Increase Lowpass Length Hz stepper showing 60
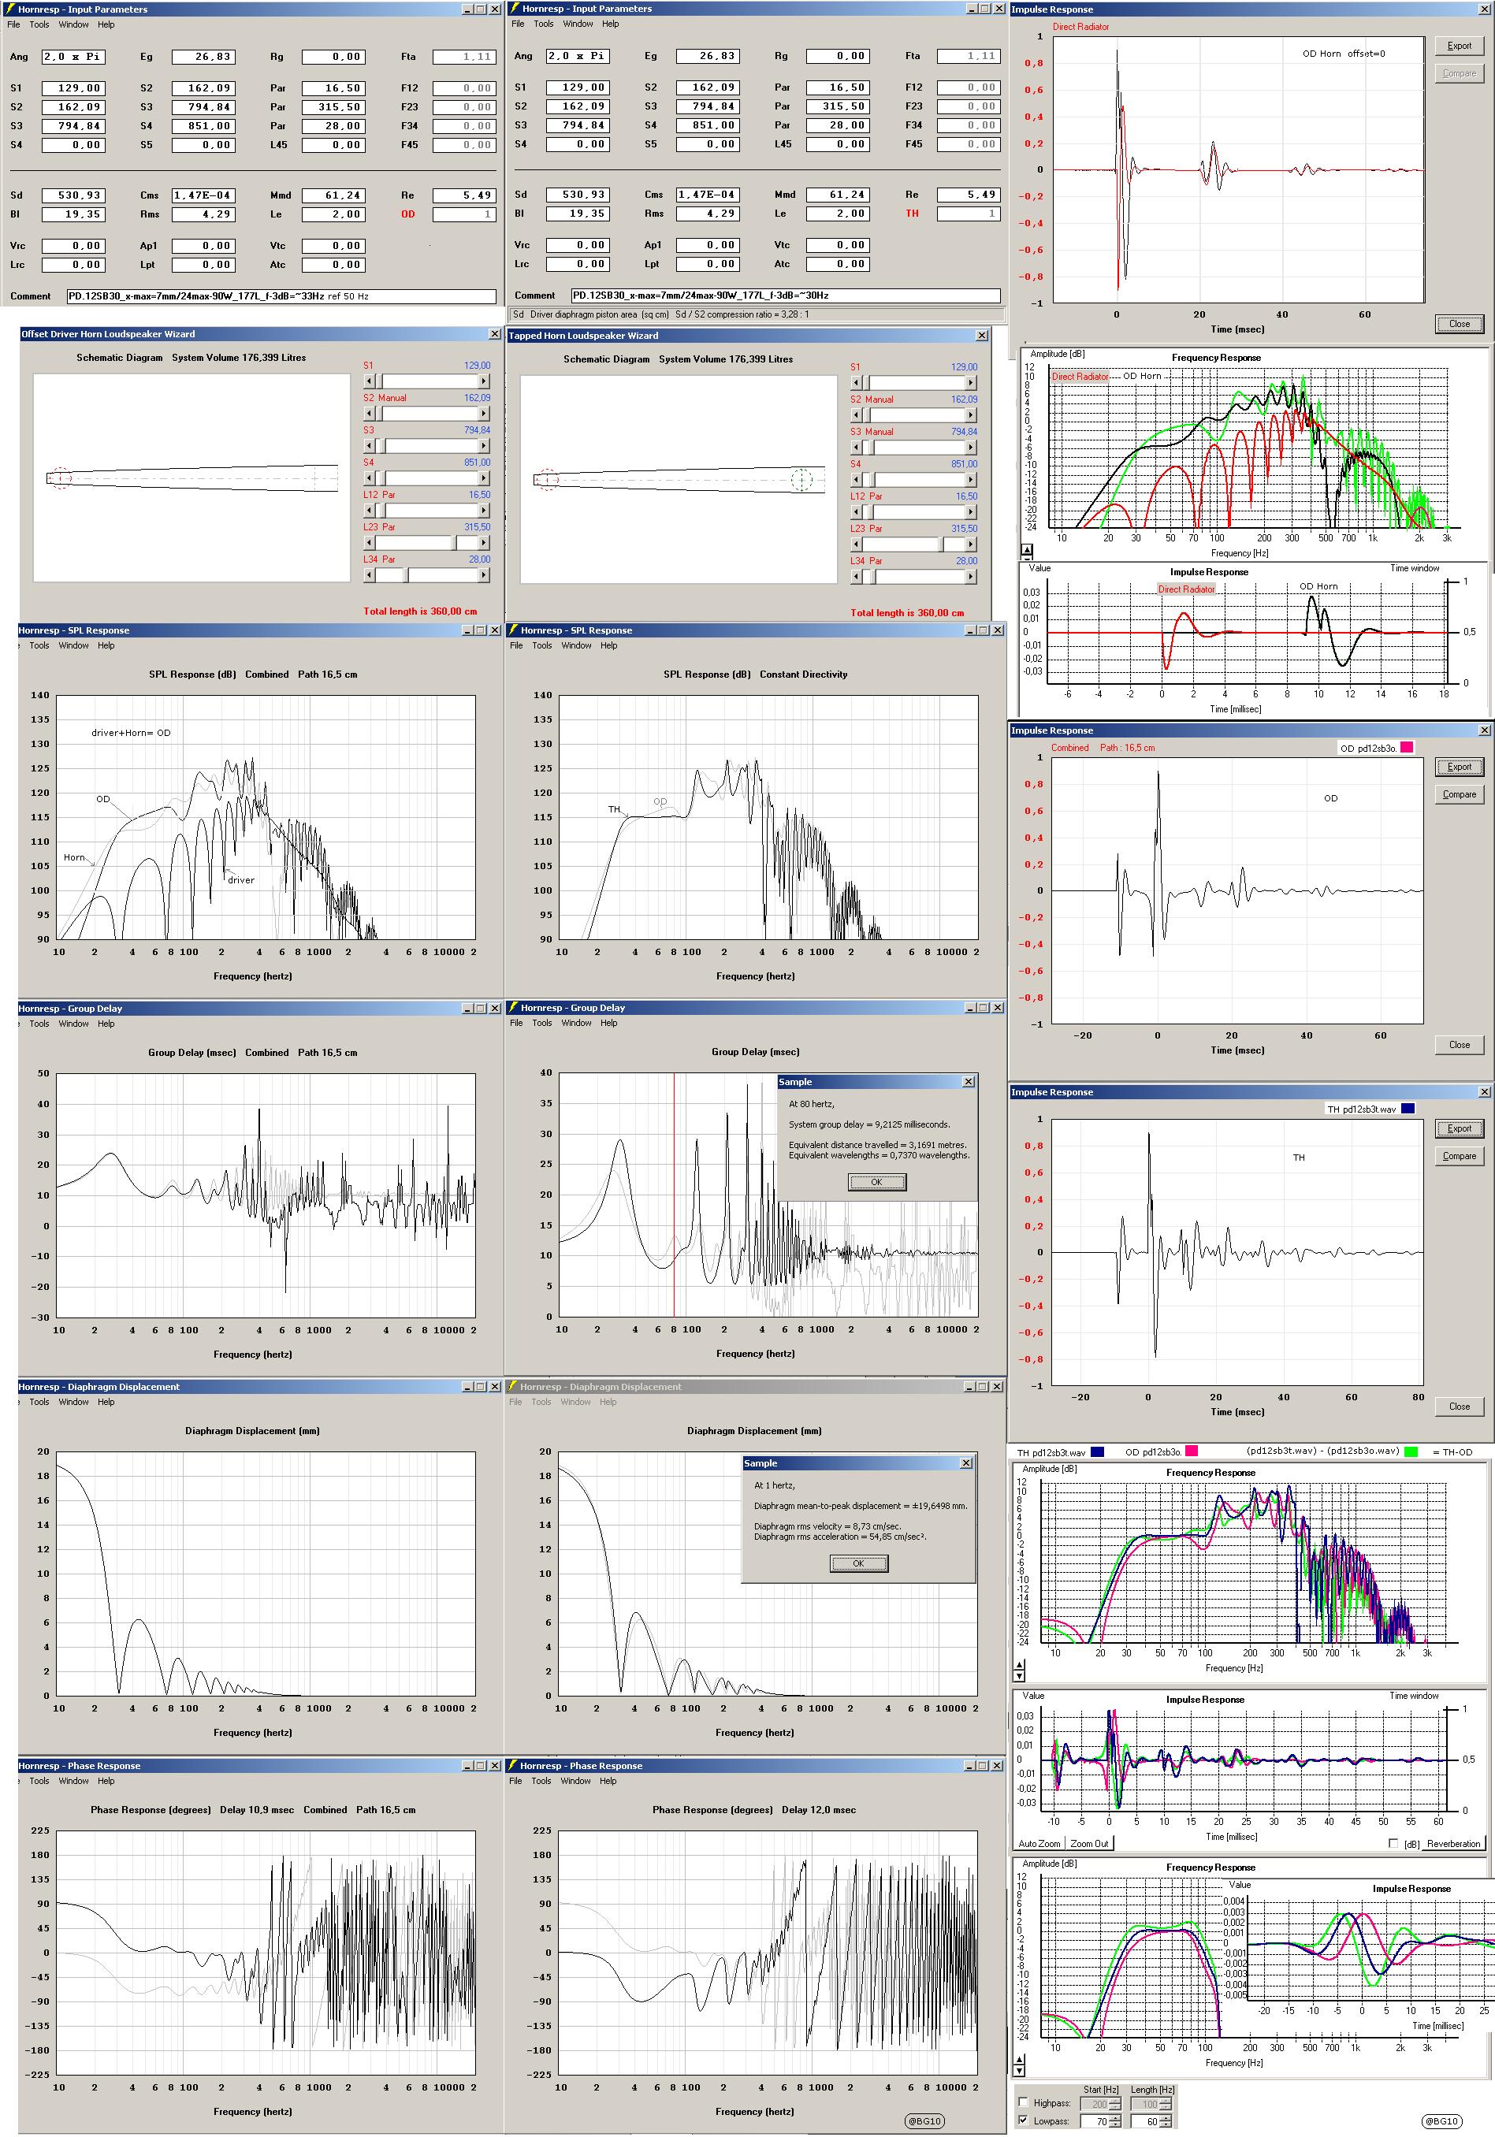The image size is (1495, 2137). click(1166, 2117)
